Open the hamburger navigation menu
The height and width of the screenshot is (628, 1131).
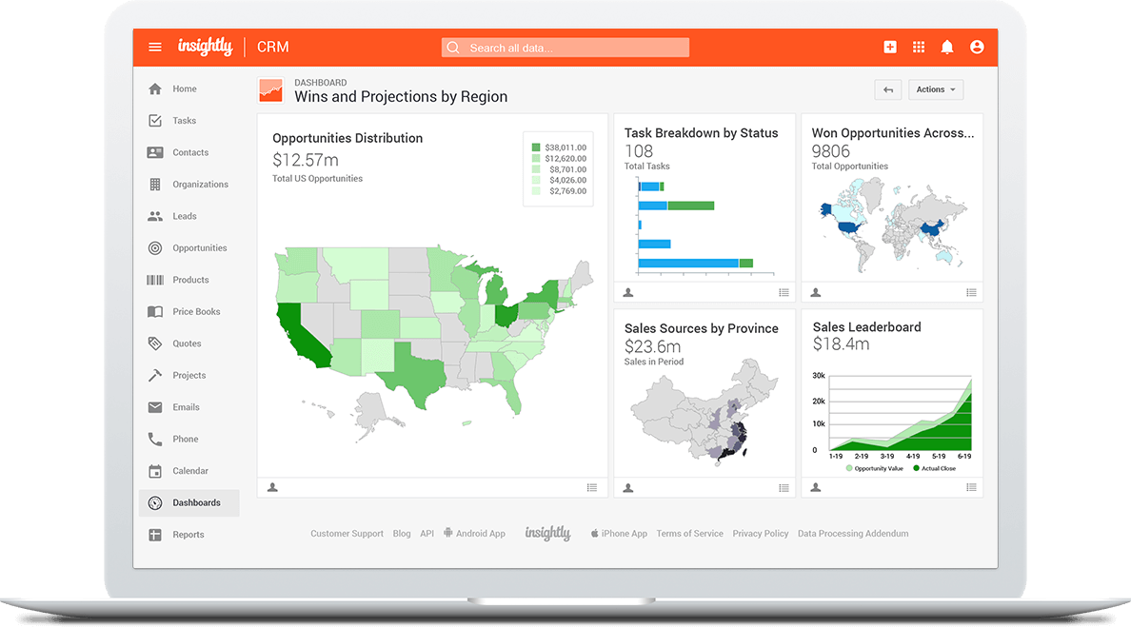pyautogui.click(x=155, y=48)
